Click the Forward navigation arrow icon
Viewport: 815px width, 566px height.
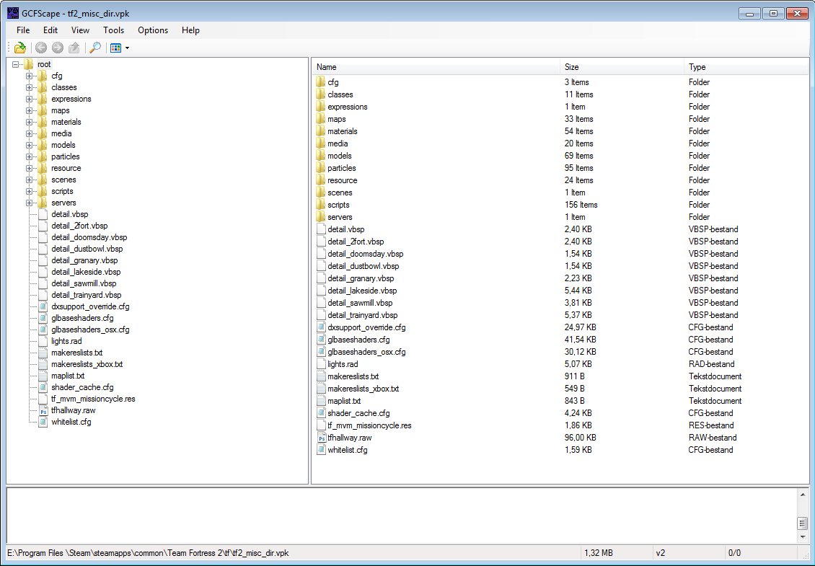click(58, 48)
